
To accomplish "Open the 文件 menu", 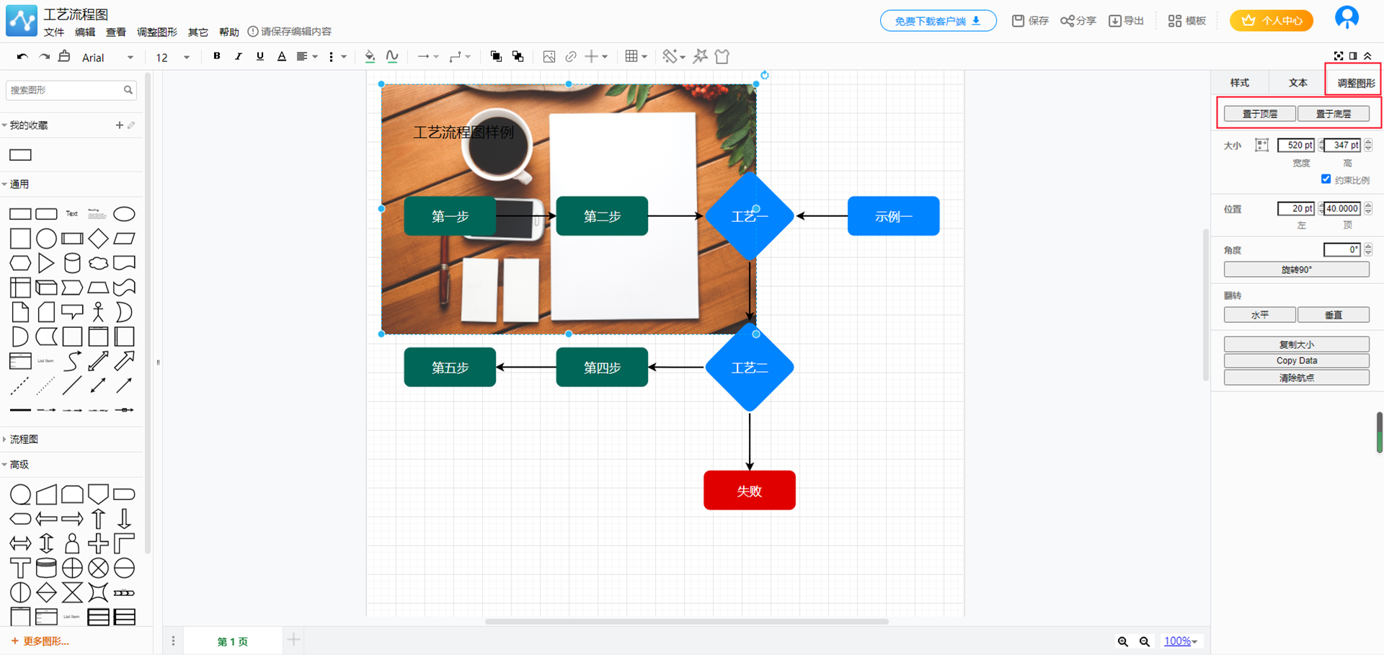I will click(x=53, y=32).
